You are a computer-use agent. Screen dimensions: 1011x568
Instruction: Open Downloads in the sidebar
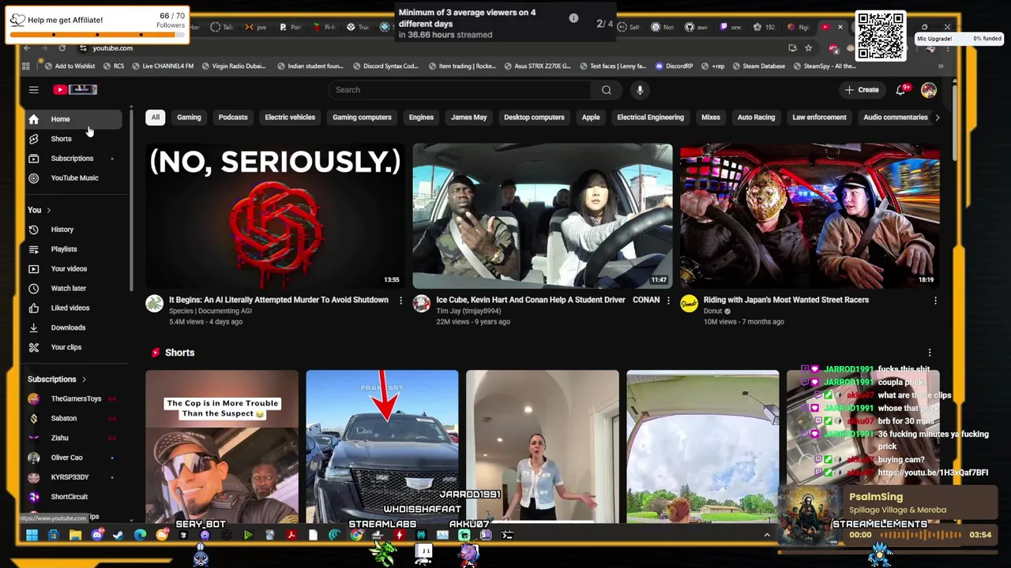tap(73, 327)
